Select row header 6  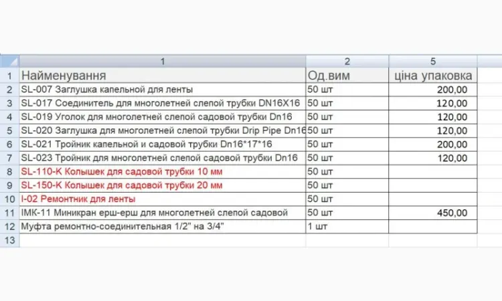pos(9,144)
